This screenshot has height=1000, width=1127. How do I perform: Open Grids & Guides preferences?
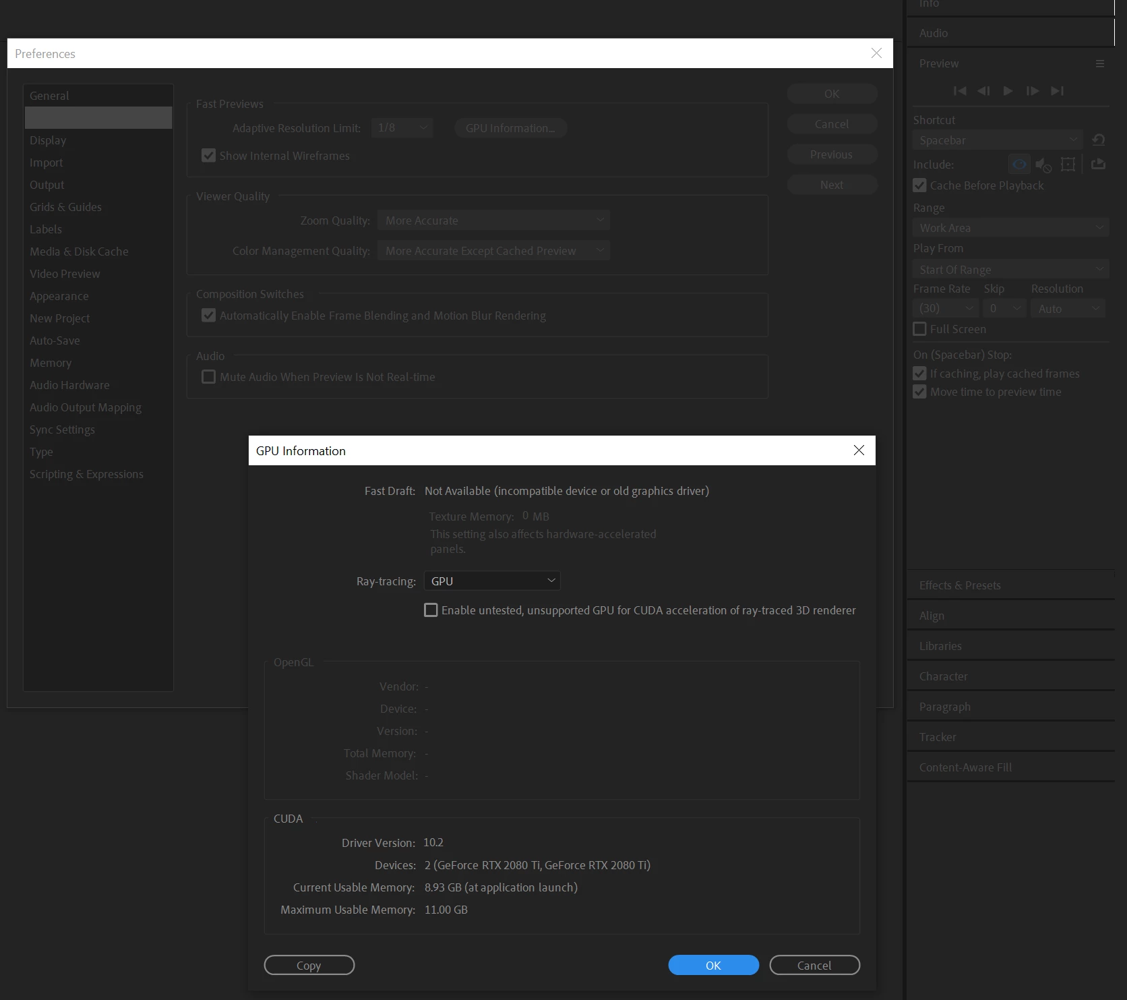pyautogui.click(x=98, y=207)
